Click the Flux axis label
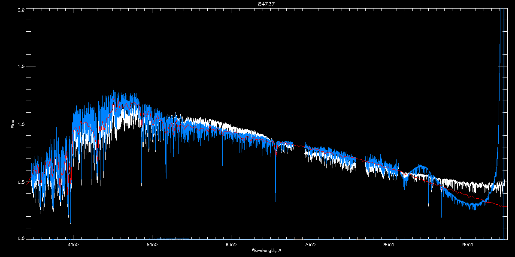515x257 pixels. pos(13,125)
